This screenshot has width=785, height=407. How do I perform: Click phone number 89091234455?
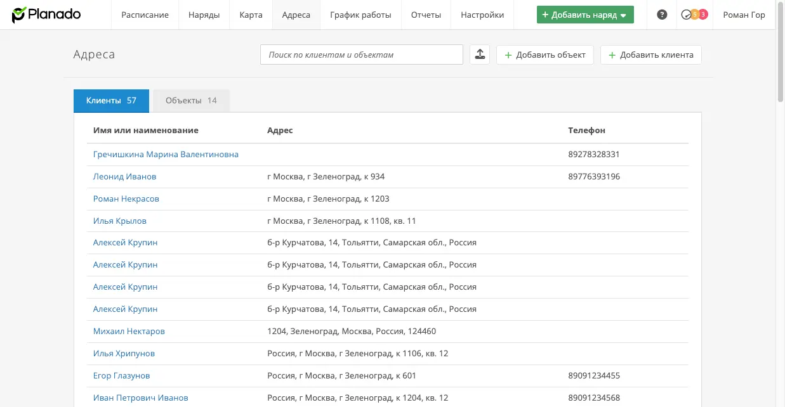[594, 375]
